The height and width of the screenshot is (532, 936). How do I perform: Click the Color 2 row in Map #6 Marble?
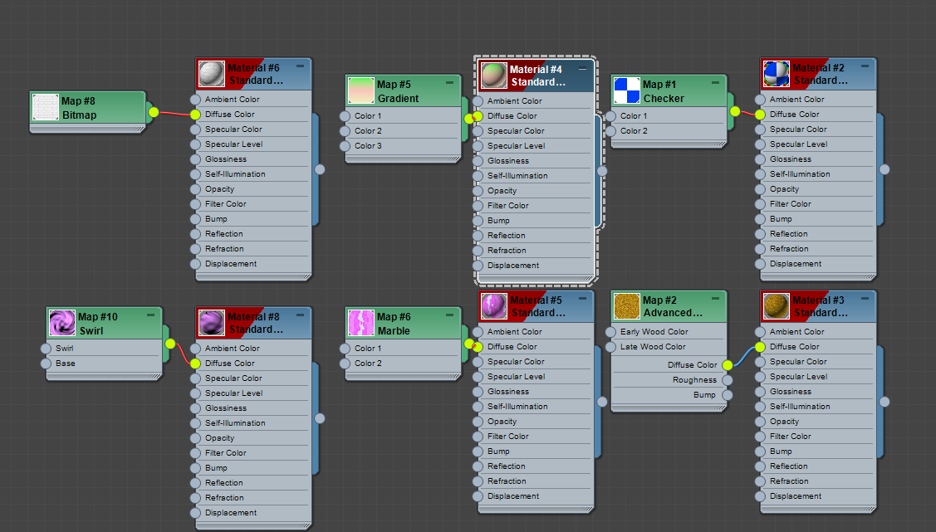[403, 364]
